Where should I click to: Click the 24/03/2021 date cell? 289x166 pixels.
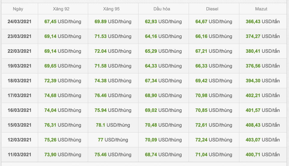tap(20, 22)
